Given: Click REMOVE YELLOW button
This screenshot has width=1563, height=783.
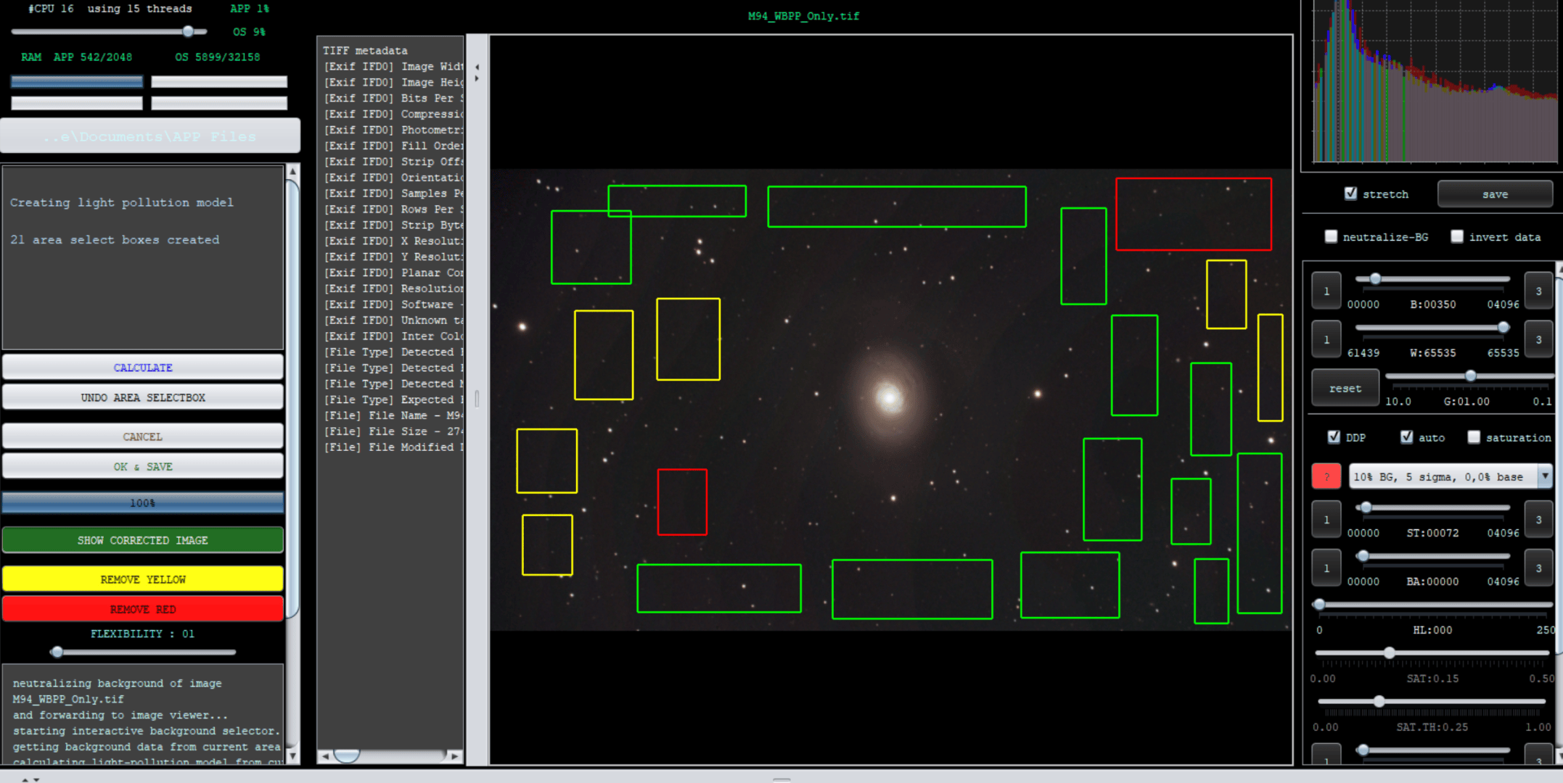Looking at the screenshot, I should coord(143,579).
